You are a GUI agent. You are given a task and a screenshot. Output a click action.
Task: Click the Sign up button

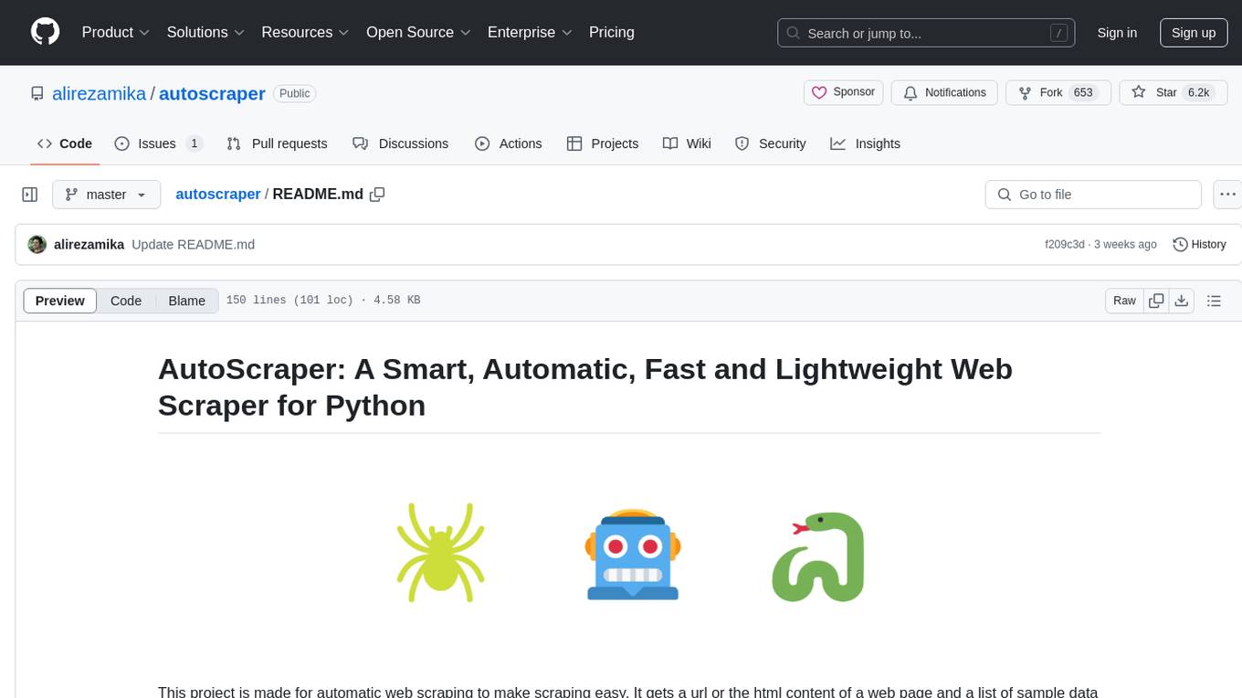1194,33
